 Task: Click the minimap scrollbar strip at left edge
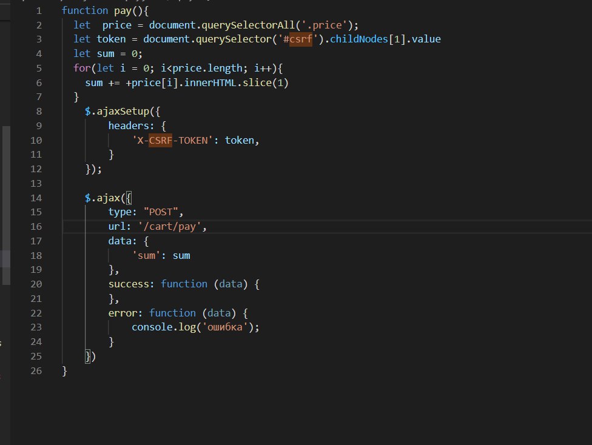point(5,206)
